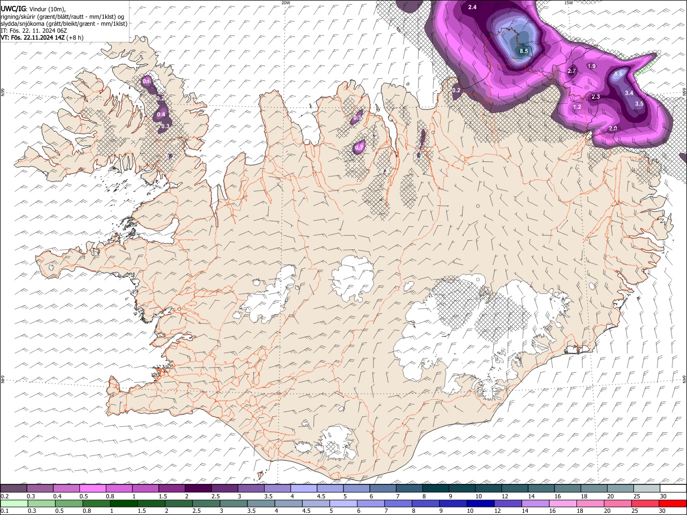The width and height of the screenshot is (687, 515).
Task: Pick the light pink swatch between 16 and 18, lower legend
Action: click(x=562, y=503)
